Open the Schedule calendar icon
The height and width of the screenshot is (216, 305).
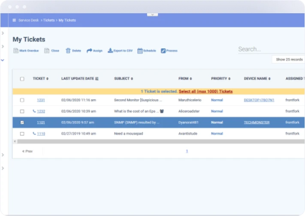140,51
